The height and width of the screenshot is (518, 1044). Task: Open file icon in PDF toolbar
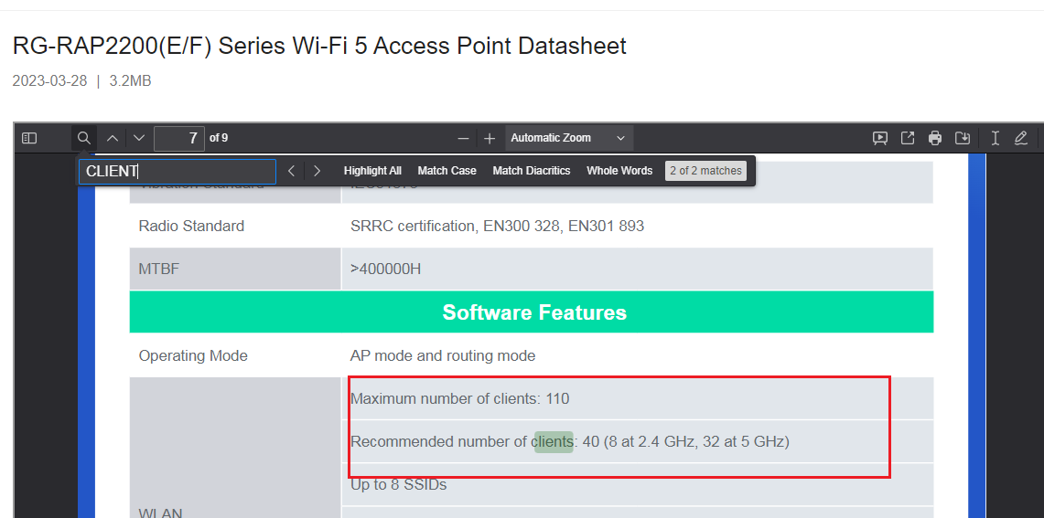coord(908,138)
